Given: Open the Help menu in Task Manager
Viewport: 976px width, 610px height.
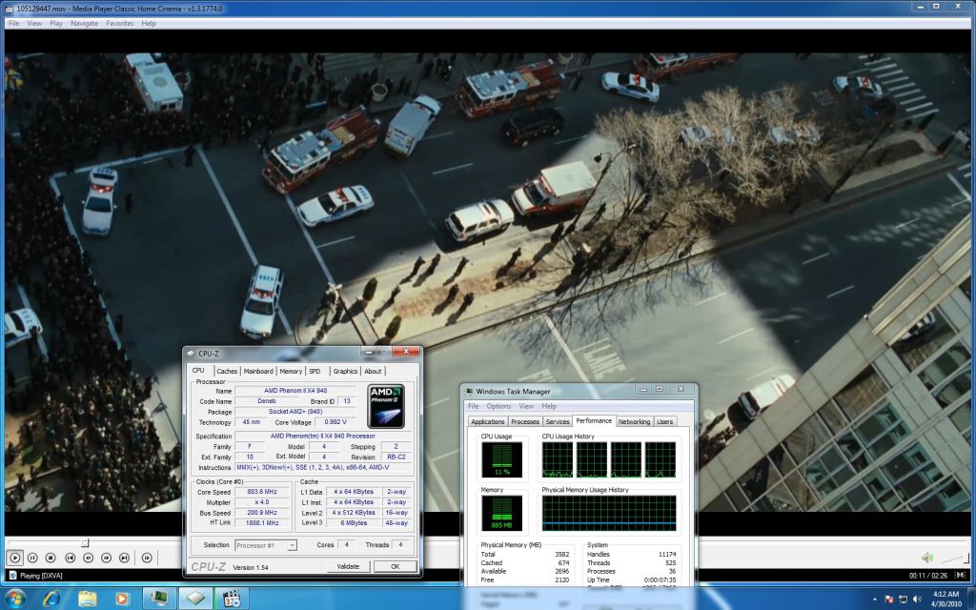Looking at the screenshot, I should click(549, 406).
